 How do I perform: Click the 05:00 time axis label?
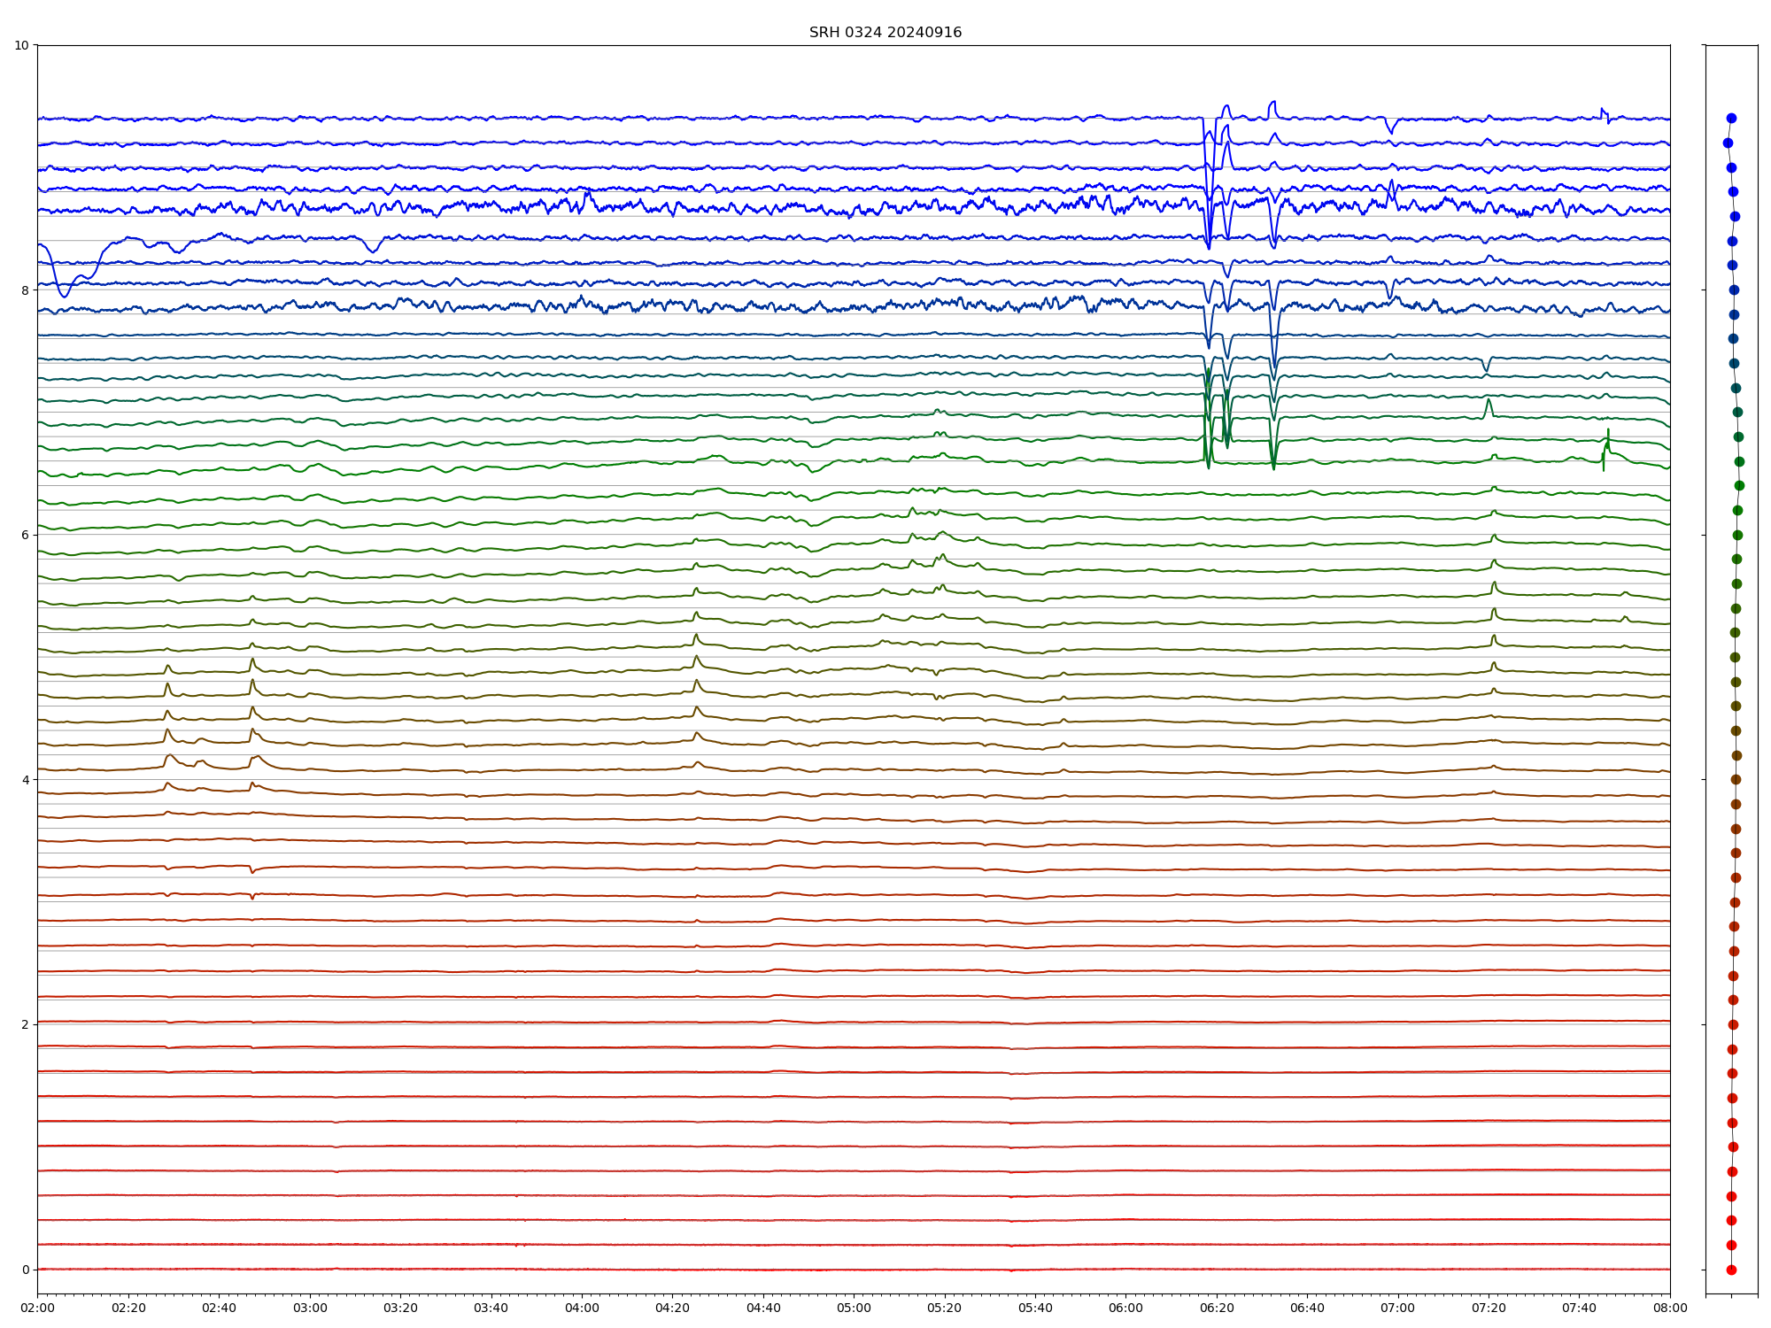pyautogui.click(x=854, y=1308)
